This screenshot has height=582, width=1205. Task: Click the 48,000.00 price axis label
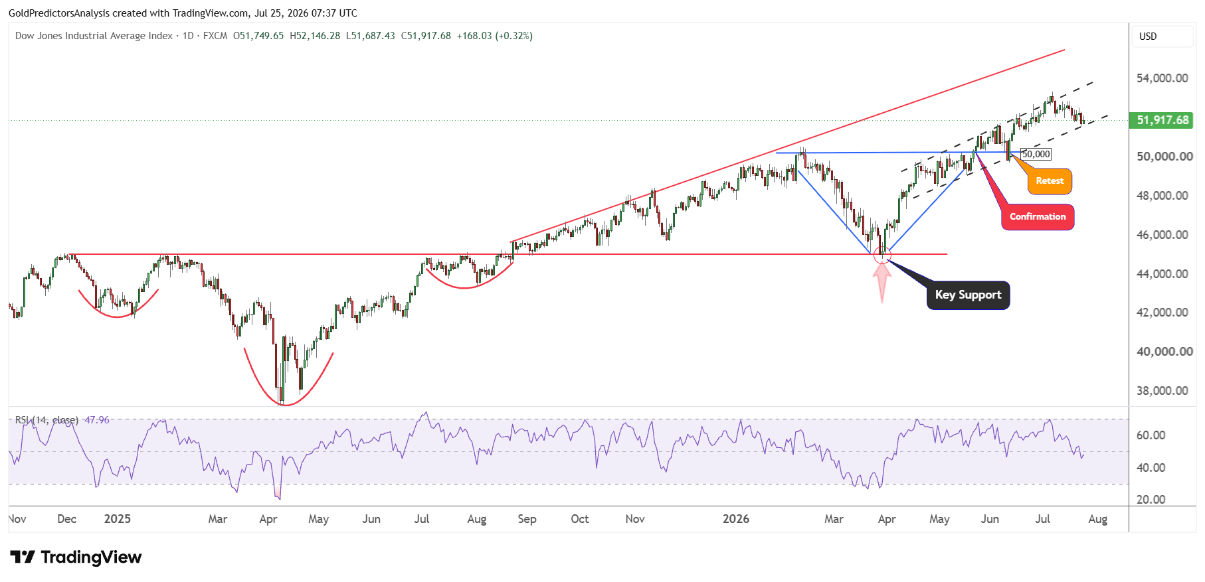[x=1162, y=196]
